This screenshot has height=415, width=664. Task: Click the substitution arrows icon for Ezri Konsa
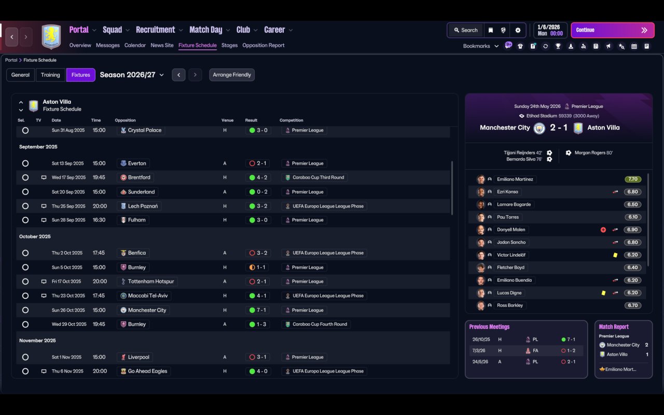pyautogui.click(x=615, y=192)
